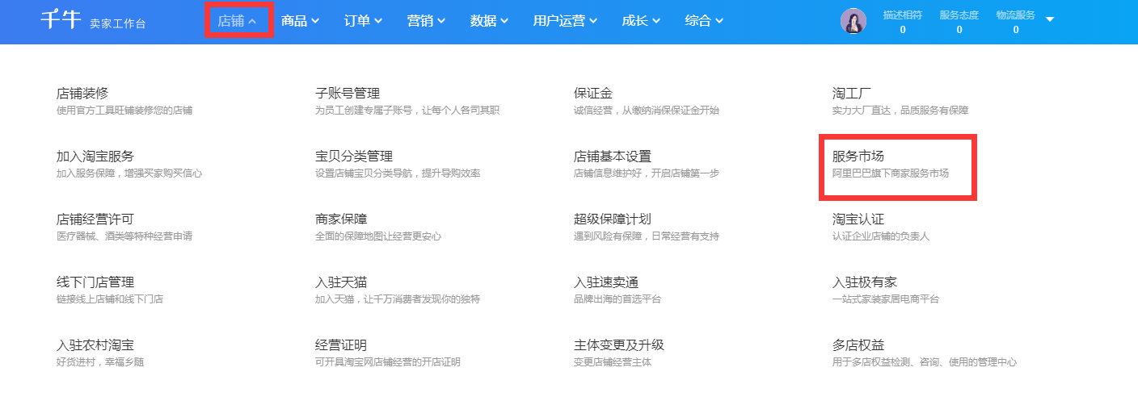Open 经营证明
Viewport: 1138px width, 401px height.
point(341,345)
